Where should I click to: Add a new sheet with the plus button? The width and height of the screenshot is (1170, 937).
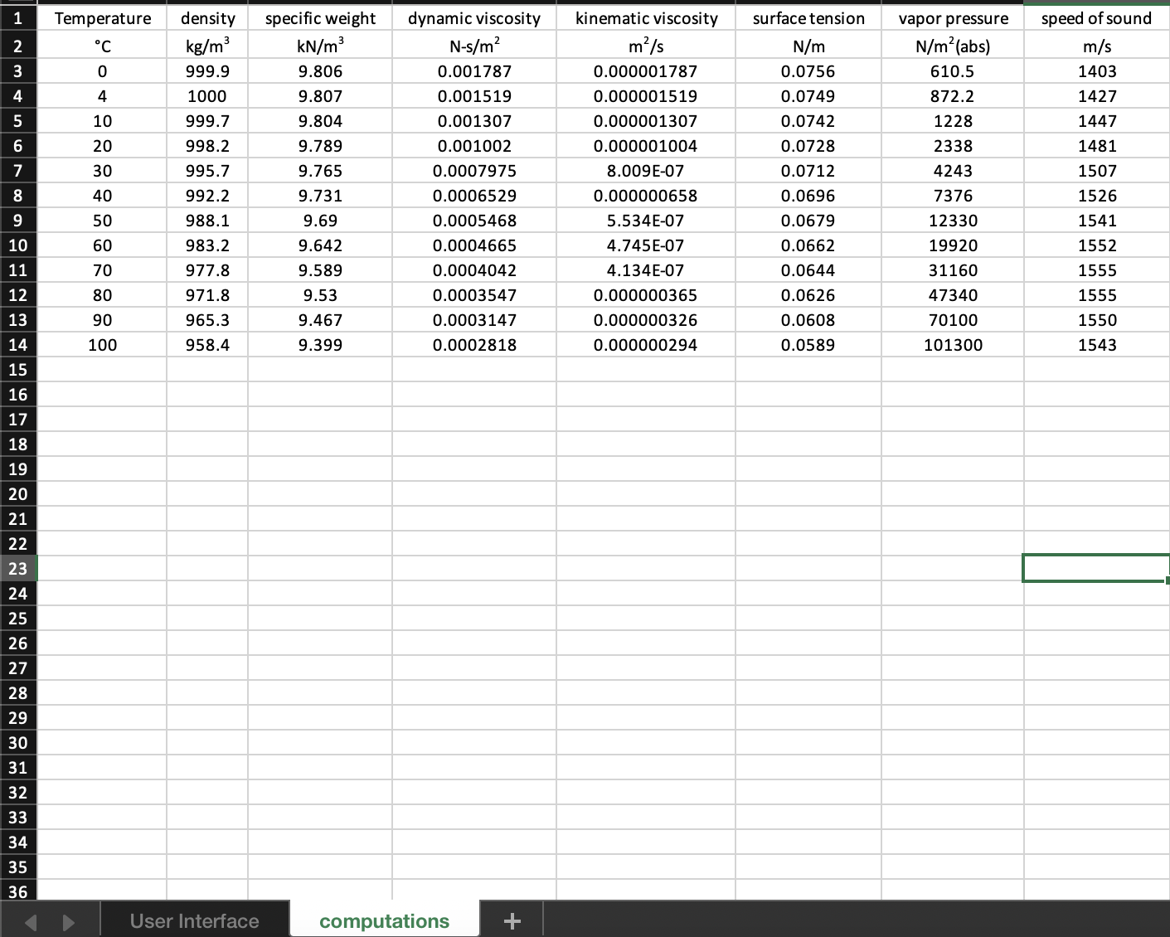point(512,920)
